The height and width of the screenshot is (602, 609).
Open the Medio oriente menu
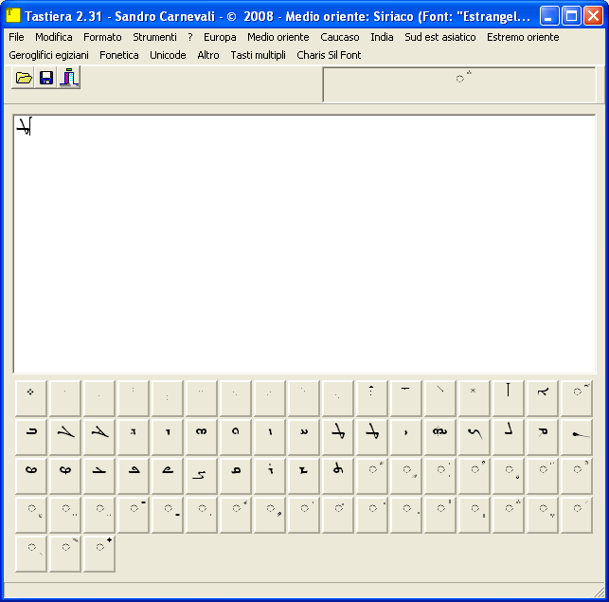click(x=278, y=37)
